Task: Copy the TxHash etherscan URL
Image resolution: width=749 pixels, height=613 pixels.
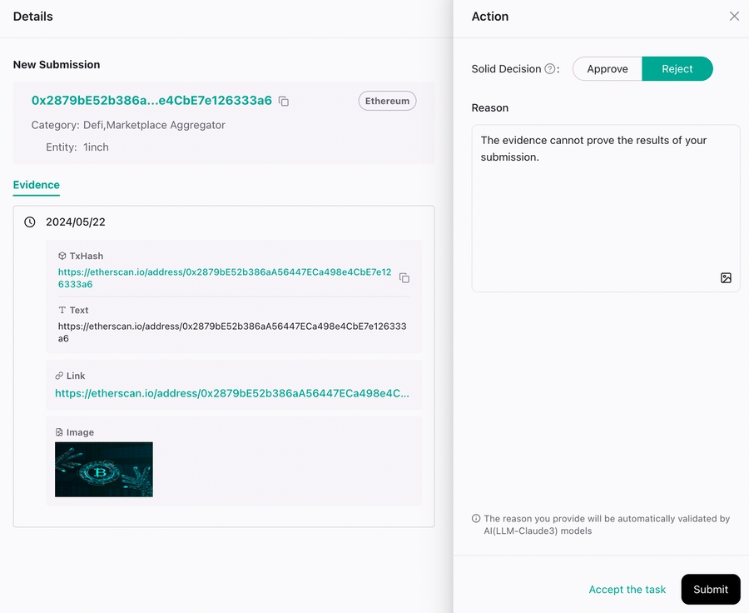Action: tap(404, 277)
